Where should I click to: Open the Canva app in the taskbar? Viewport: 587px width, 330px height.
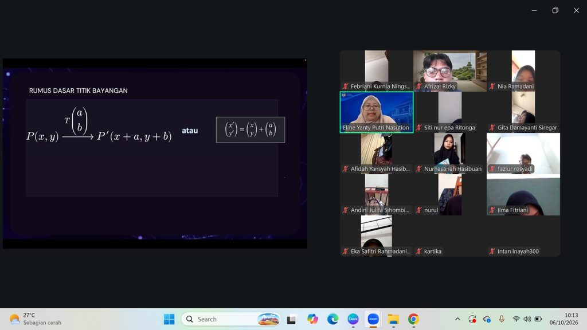click(353, 319)
